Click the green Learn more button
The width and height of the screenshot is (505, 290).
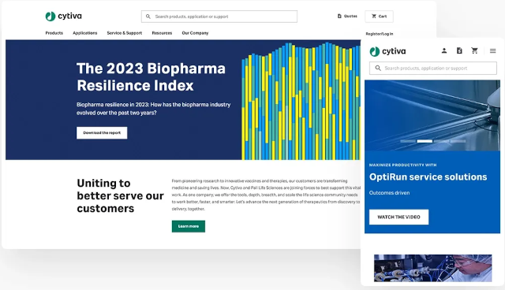pyautogui.click(x=189, y=226)
